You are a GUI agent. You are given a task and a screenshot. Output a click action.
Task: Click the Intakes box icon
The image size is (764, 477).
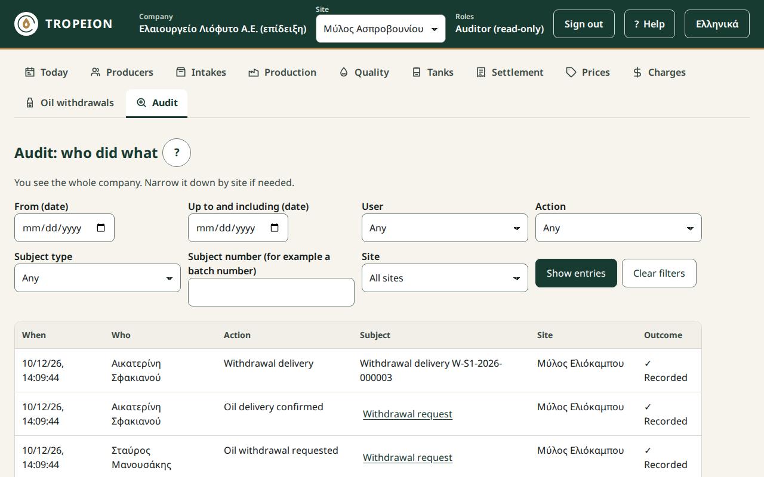click(x=181, y=72)
